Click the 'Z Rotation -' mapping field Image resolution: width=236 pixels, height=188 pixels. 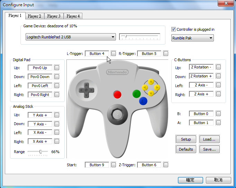(x=201, y=67)
